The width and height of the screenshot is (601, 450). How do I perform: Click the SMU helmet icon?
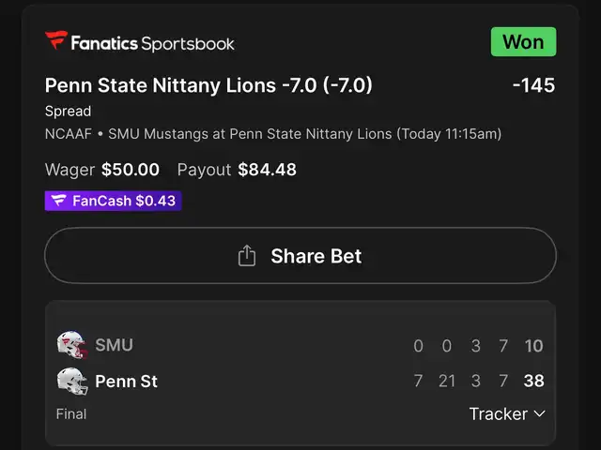click(72, 345)
